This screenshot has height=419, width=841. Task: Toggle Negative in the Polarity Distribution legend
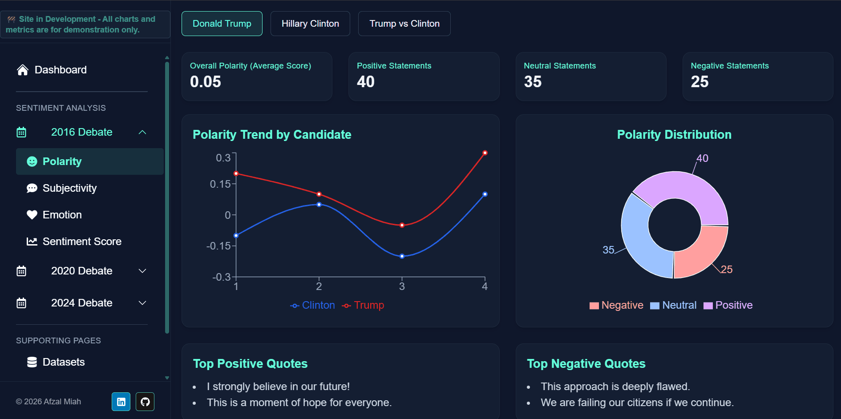616,305
